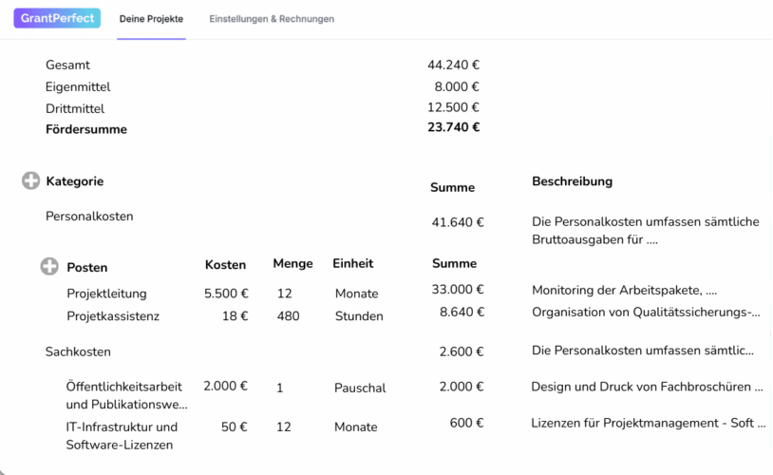This screenshot has height=475, width=773.
Task: Click the GrantPerfect logo
Action: [x=57, y=18]
